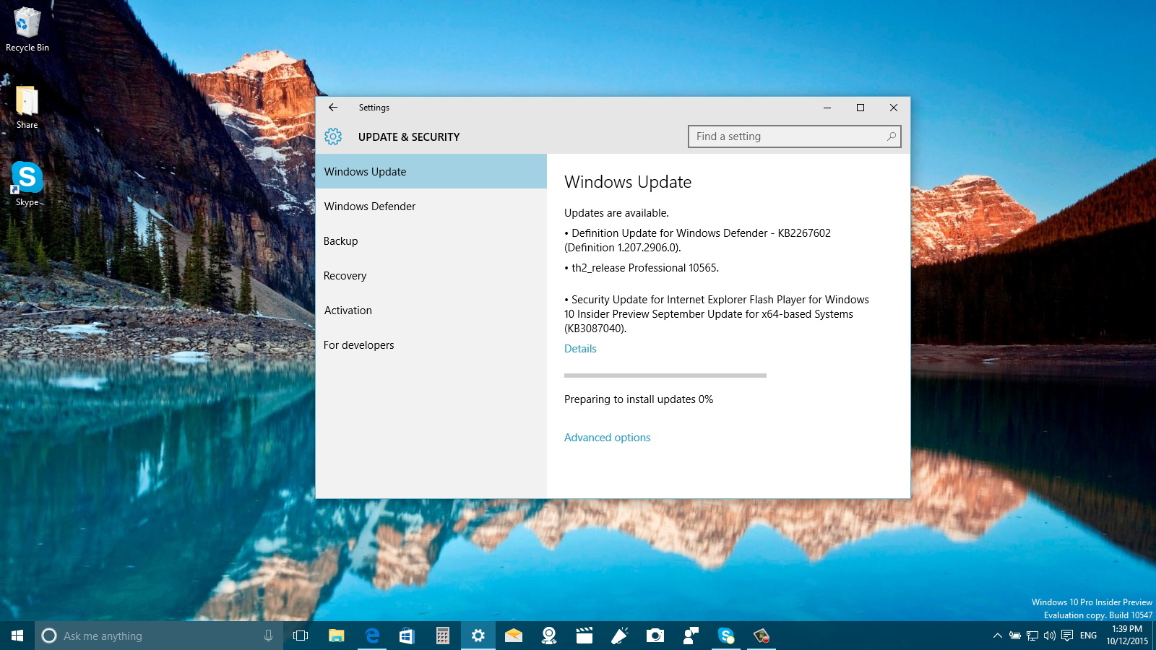Click the Advanced options link
The image size is (1156, 650).
(x=607, y=437)
